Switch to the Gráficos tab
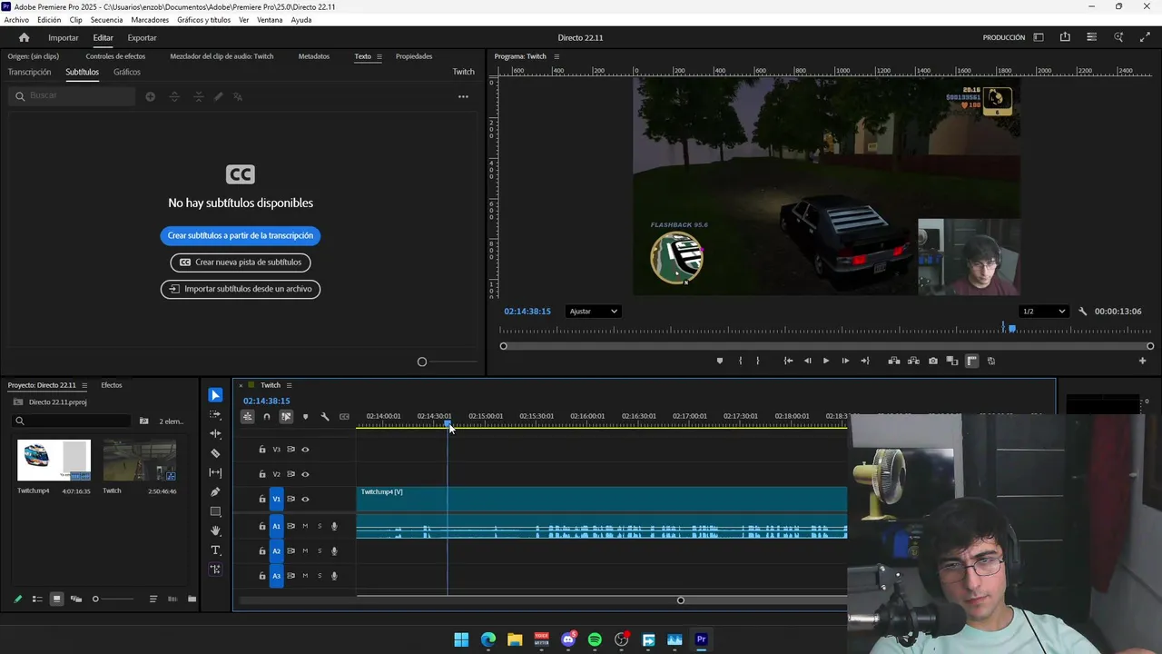Screen dimensions: 1162x654 (x=127, y=72)
